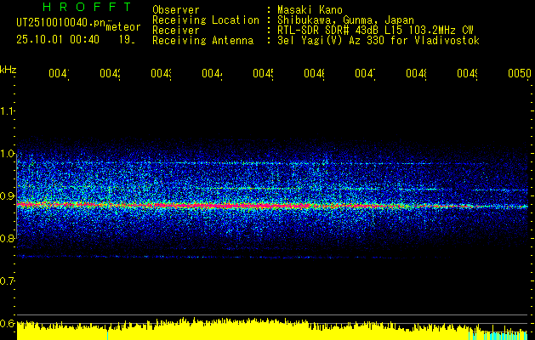535x340 pixels.
Task: Click the 0.8 frequency axis label
Action: [x=7, y=238]
